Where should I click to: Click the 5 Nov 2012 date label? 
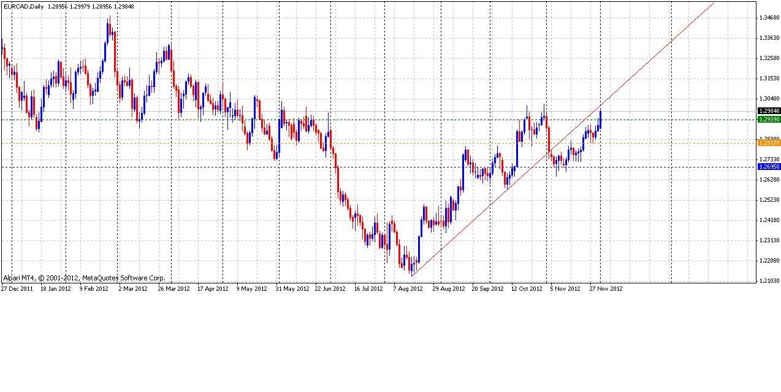(565, 288)
